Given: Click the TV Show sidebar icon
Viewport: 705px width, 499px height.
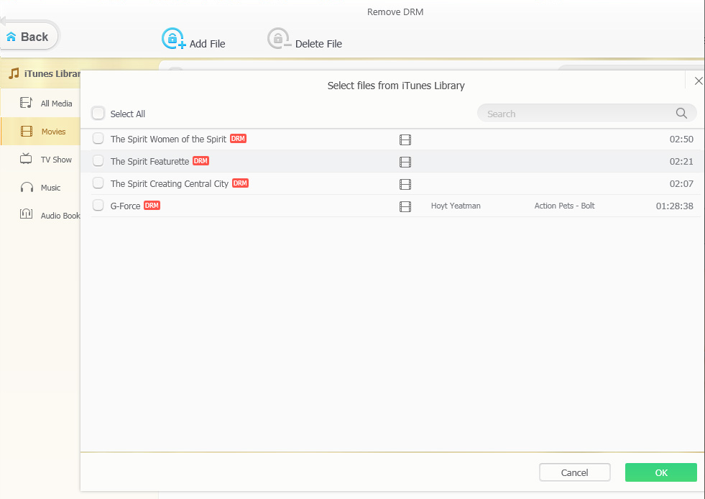Looking at the screenshot, I should [x=27, y=160].
